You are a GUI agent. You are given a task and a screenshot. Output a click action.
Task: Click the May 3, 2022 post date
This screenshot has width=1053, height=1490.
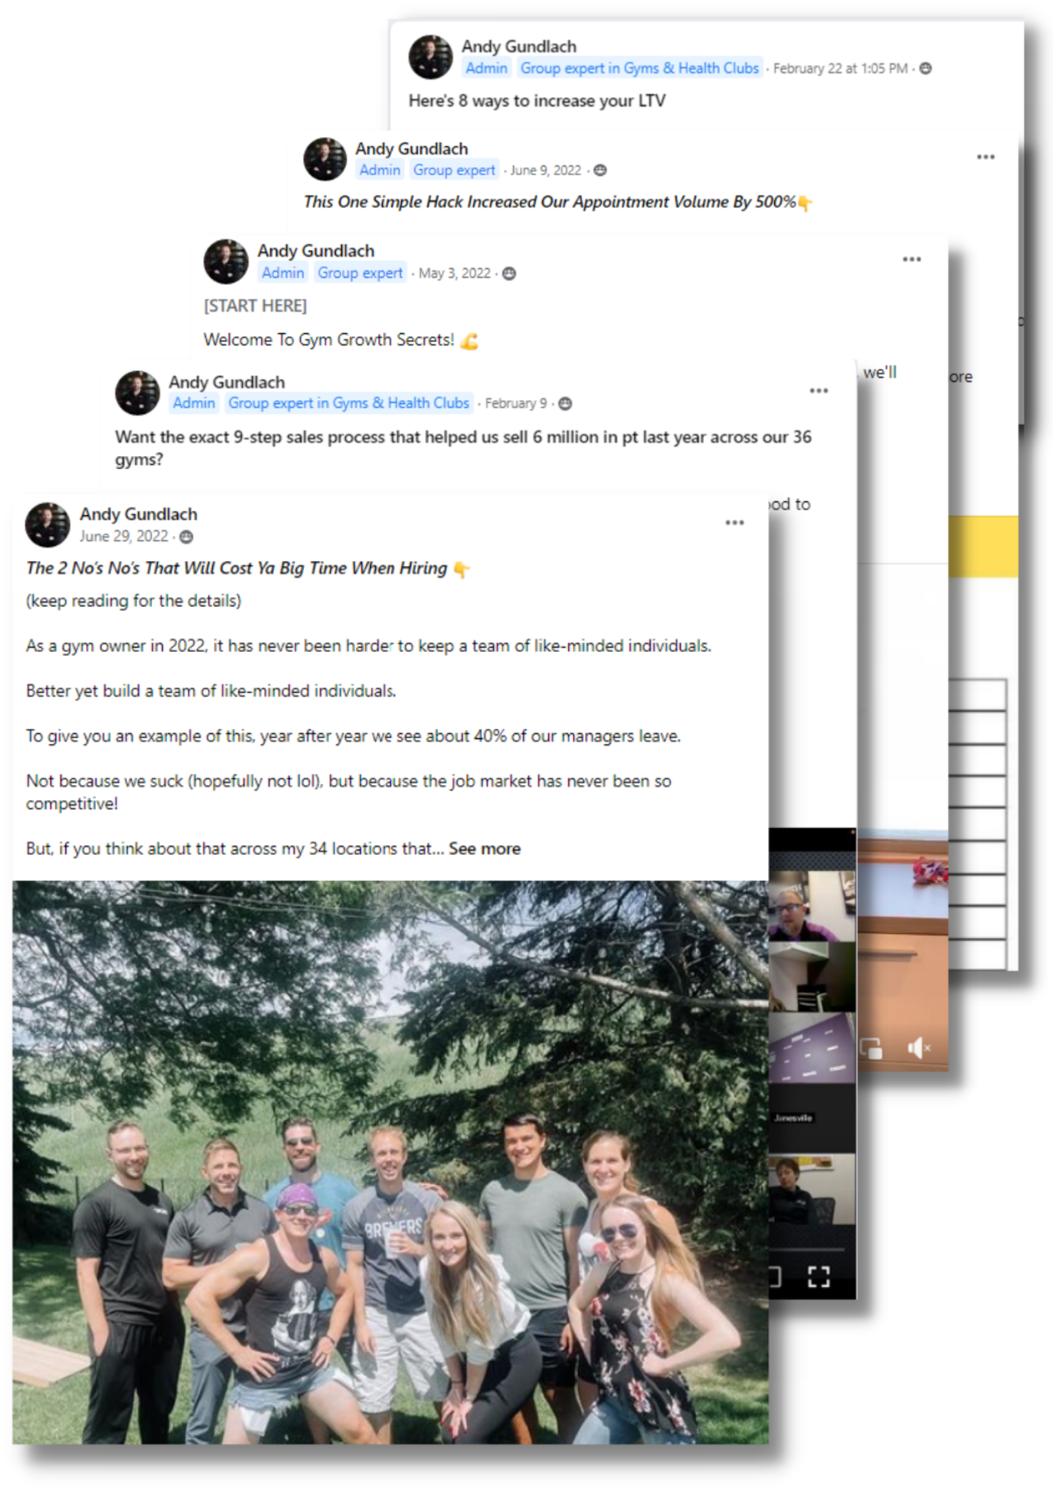[x=454, y=273]
